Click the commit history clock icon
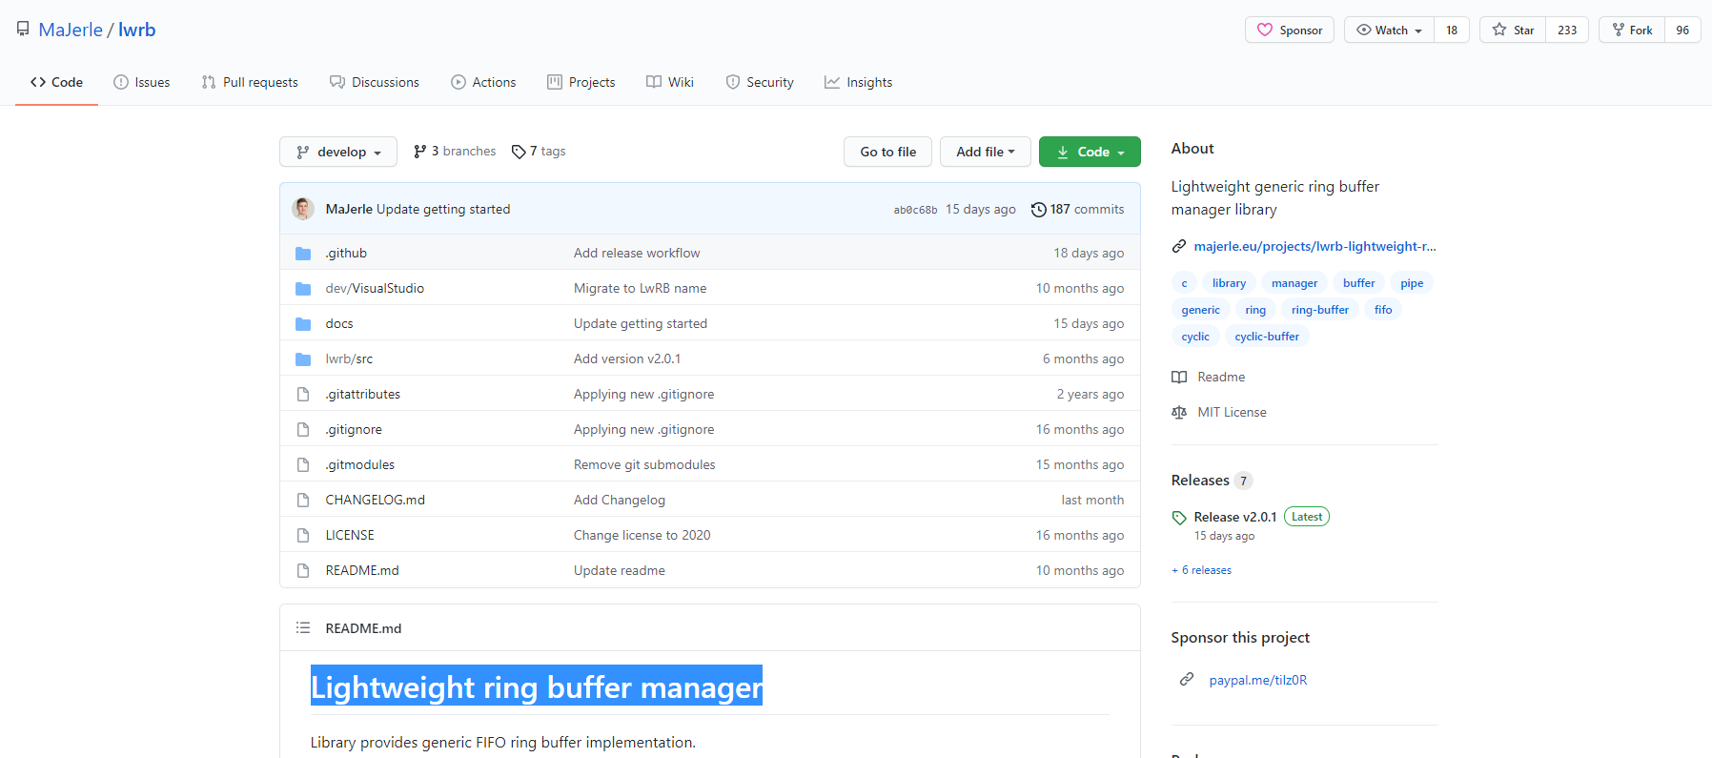The width and height of the screenshot is (1712, 758). (x=1039, y=210)
